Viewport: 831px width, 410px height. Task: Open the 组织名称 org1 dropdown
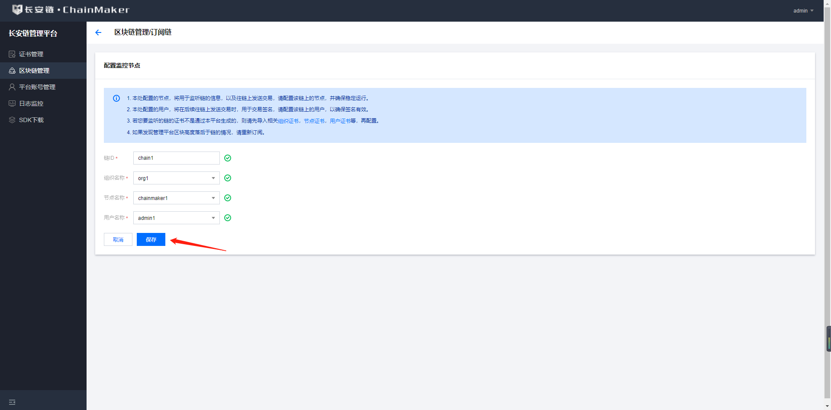point(177,178)
